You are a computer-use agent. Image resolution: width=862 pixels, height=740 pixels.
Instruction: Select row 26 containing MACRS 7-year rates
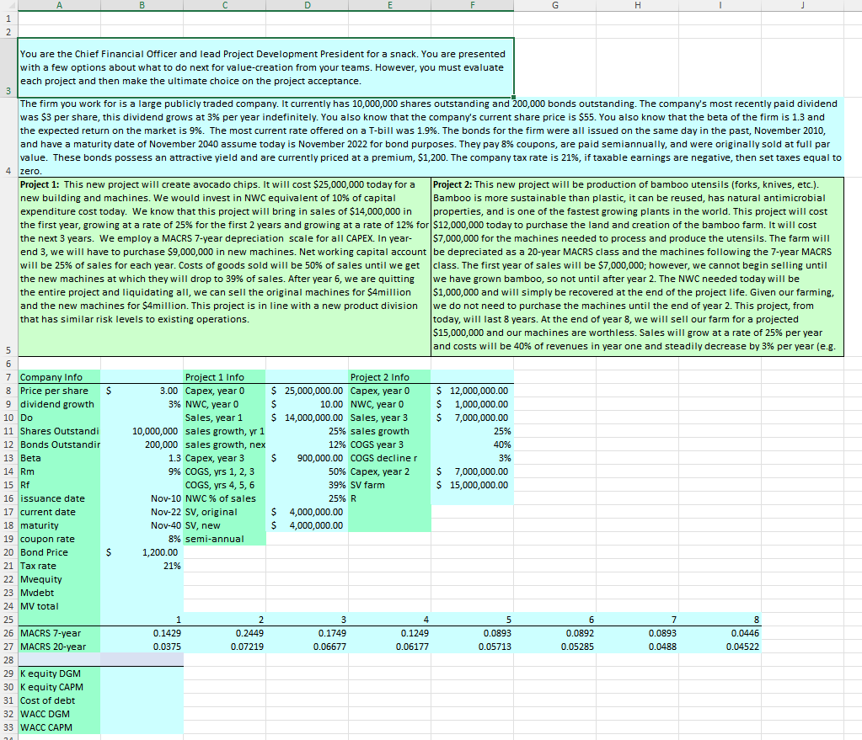8,632
